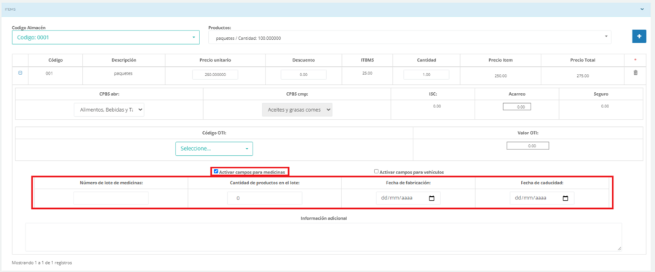Screen dimensions: 655x272
Task: Click the Información adicional text area
Action: click(323, 237)
